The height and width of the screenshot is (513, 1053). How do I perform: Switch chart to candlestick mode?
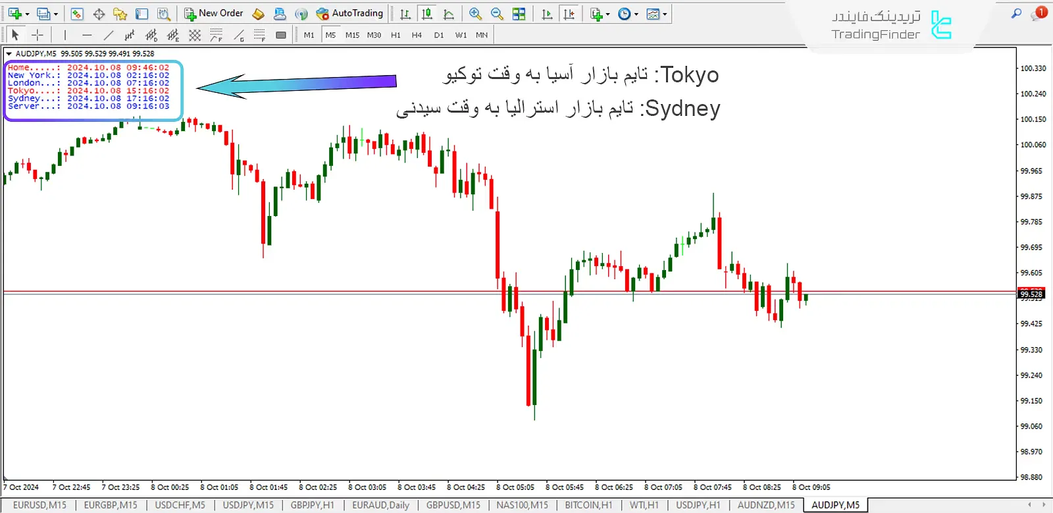426,14
